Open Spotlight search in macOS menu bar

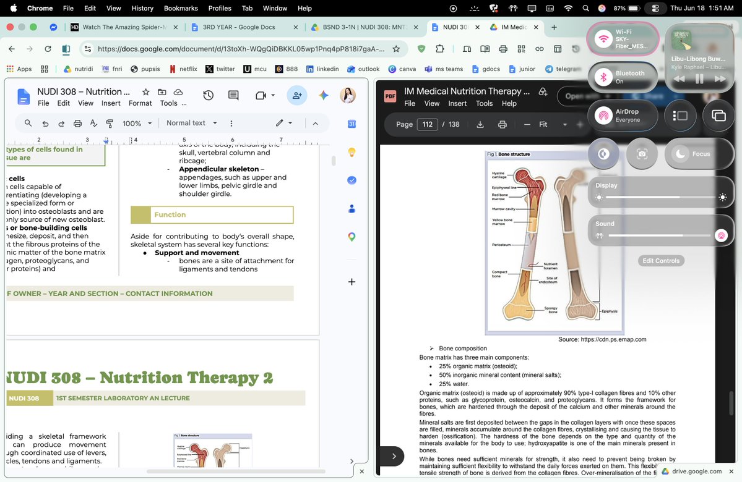pos(586,8)
